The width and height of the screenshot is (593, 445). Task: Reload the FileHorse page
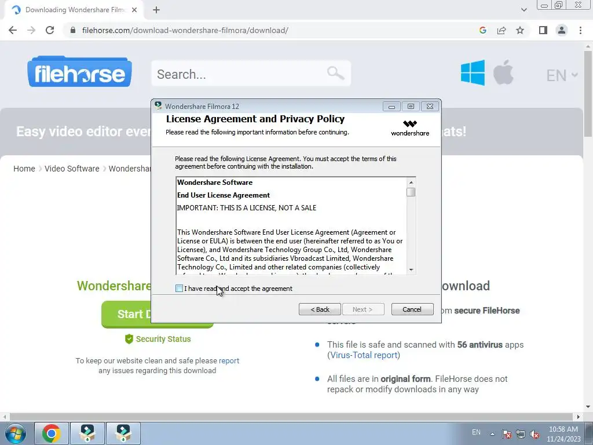(50, 30)
